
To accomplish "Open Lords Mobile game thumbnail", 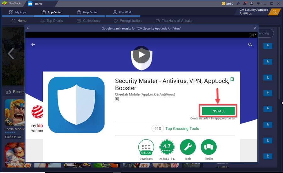I will 14,113.
